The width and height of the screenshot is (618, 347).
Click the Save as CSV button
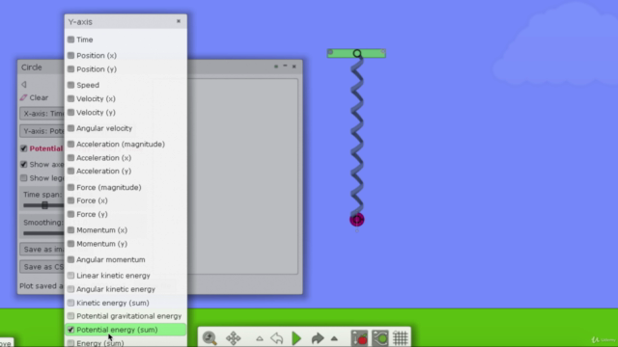42,267
